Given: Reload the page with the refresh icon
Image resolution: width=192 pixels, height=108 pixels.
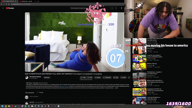Looking at the screenshot, I should (x=6, y=4).
